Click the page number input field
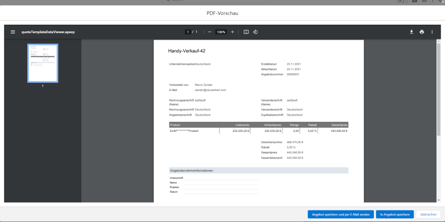 point(188,32)
